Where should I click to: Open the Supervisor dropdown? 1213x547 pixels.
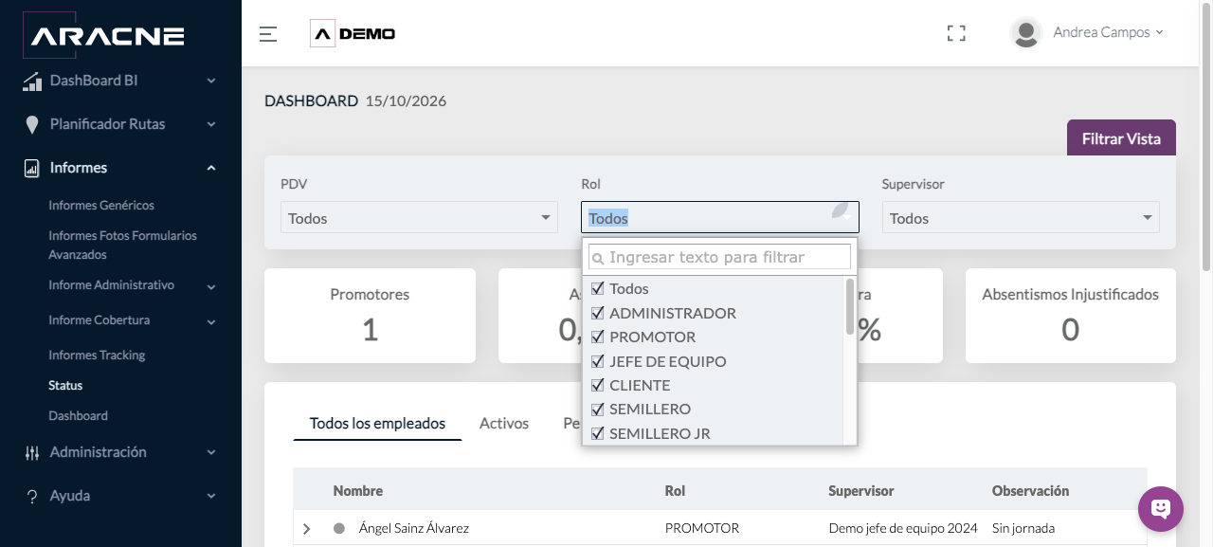(1021, 218)
